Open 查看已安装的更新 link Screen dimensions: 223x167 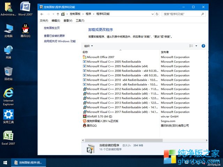[54, 36]
